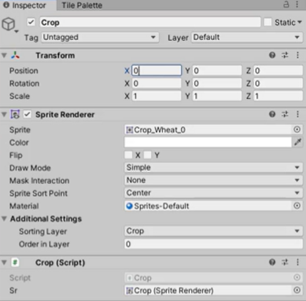Open the Static flags dropdown arrow
306x301 pixels.
pyautogui.click(x=300, y=23)
